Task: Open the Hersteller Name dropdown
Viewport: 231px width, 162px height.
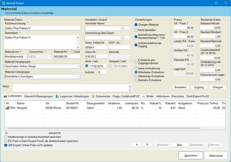Action: click(121, 28)
